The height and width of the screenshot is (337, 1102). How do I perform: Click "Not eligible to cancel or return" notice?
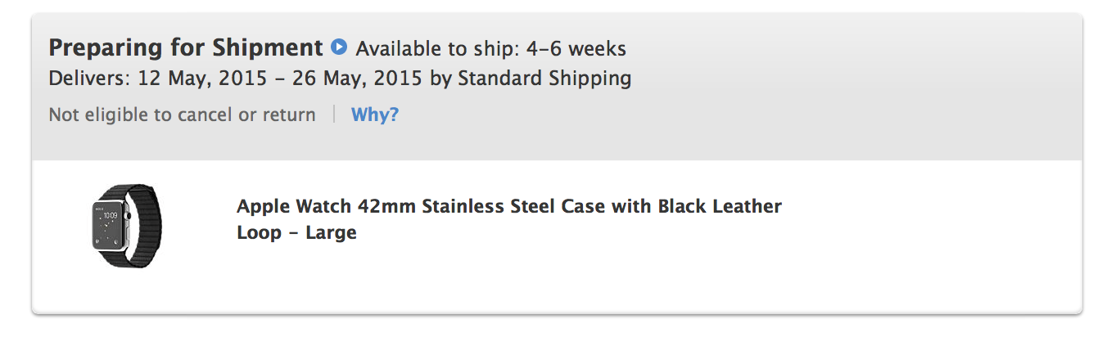(182, 115)
